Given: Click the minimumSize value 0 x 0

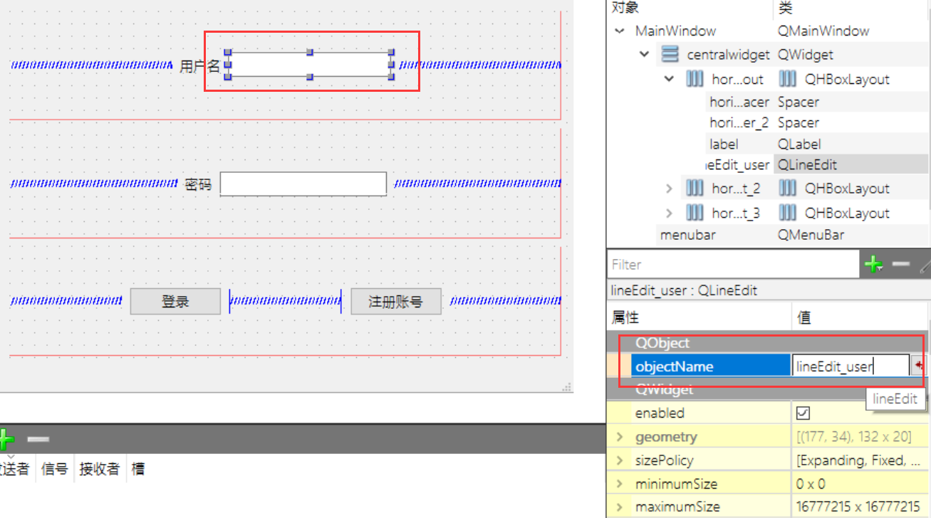Looking at the screenshot, I should [811, 484].
